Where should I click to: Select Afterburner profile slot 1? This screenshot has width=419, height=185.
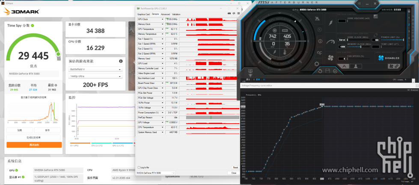click(x=409, y=18)
